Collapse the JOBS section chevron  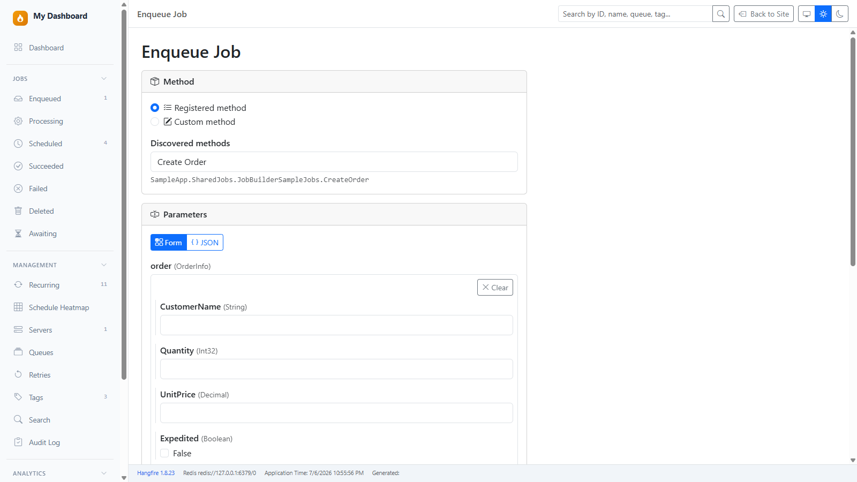(104, 79)
